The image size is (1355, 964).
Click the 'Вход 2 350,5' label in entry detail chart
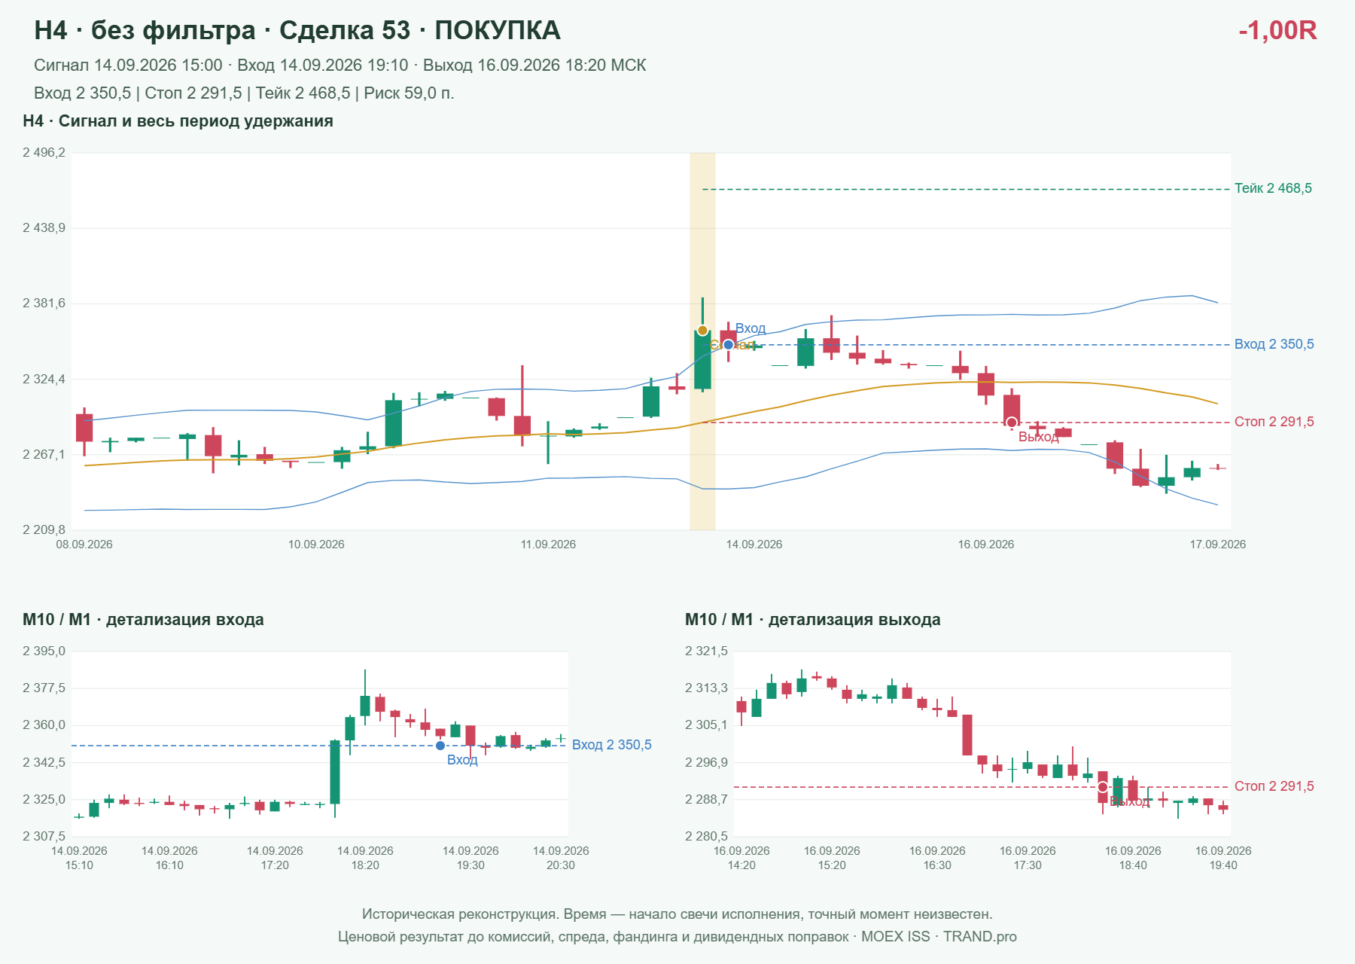pos(611,745)
